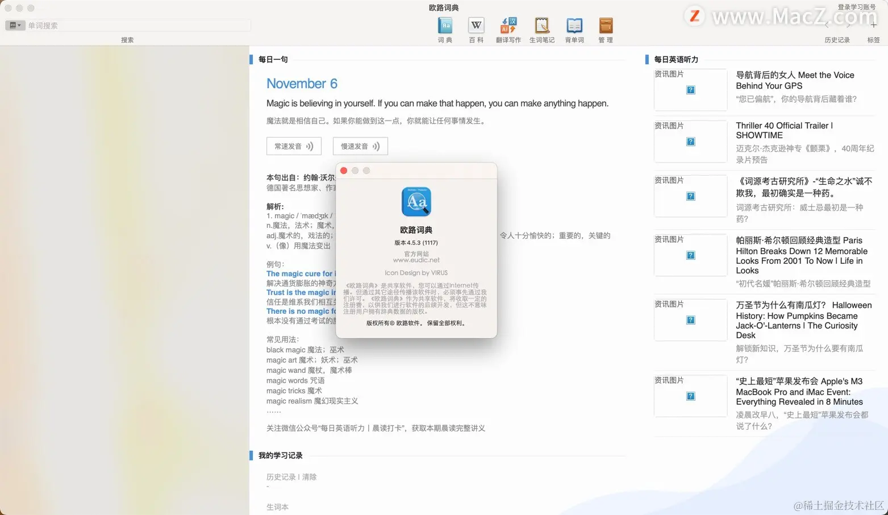Click subtitle “您已偏航”，你的导航背后藏着谁
Screen dimensions: 888x515
[x=796, y=99]
